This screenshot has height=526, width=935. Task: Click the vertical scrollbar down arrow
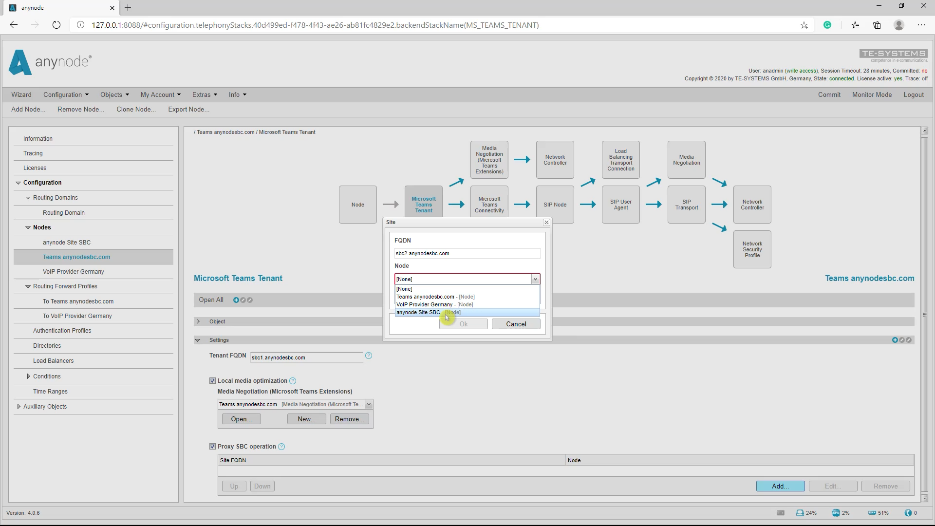pos(924,498)
